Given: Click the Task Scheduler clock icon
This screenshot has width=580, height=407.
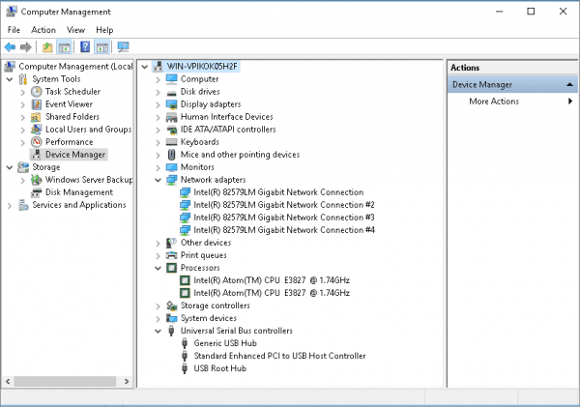Looking at the screenshot, I should [37, 92].
